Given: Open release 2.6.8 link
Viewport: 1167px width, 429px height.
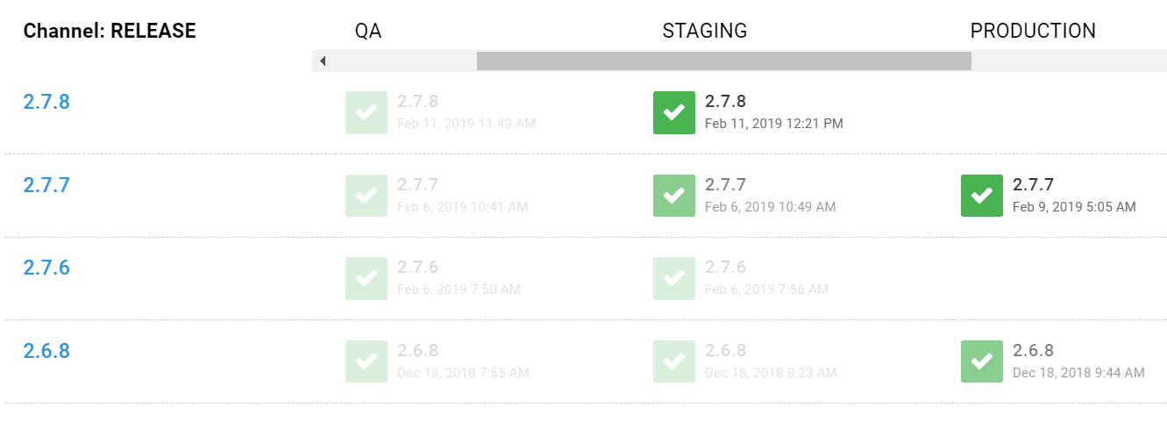Looking at the screenshot, I should click(x=46, y=351).
